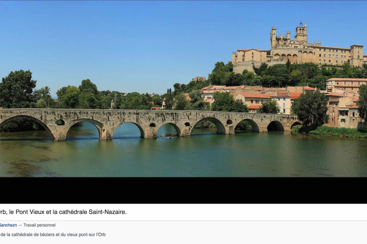Click the green river water below the bridge
The height and width of the screenshot is (244, 367).
click(x=183, y=156)
